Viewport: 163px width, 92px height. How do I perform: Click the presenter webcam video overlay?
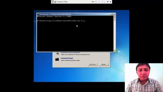point(144,78)
